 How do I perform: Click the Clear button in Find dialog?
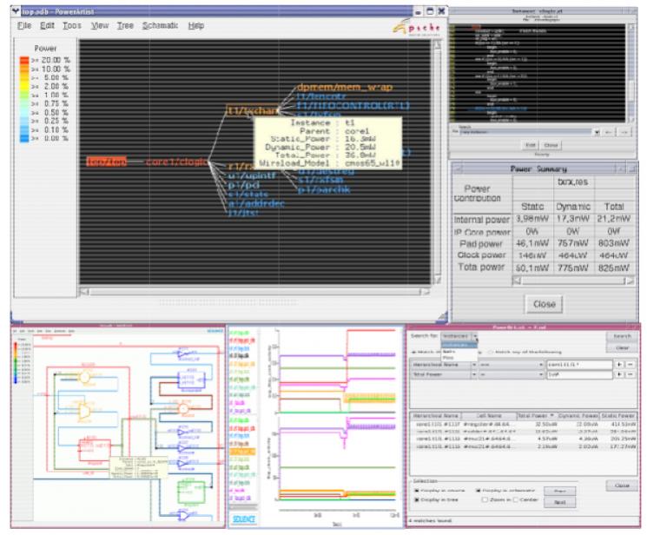click(x=622, y=348)
